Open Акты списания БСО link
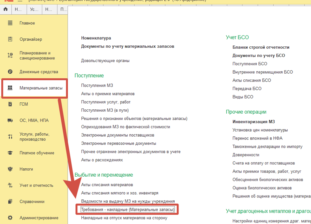 point(252,80)
